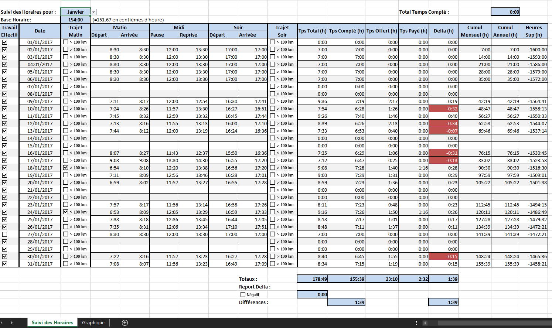Click the horizontal scrollbar left arrow
This screenshot has width=552, height=328.
[425, 323]
